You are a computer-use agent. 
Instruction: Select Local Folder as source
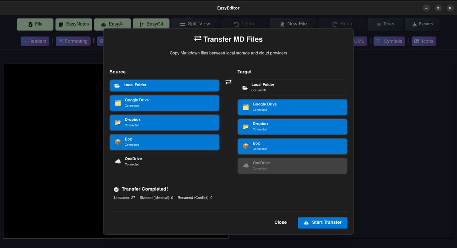click(165, 85)
